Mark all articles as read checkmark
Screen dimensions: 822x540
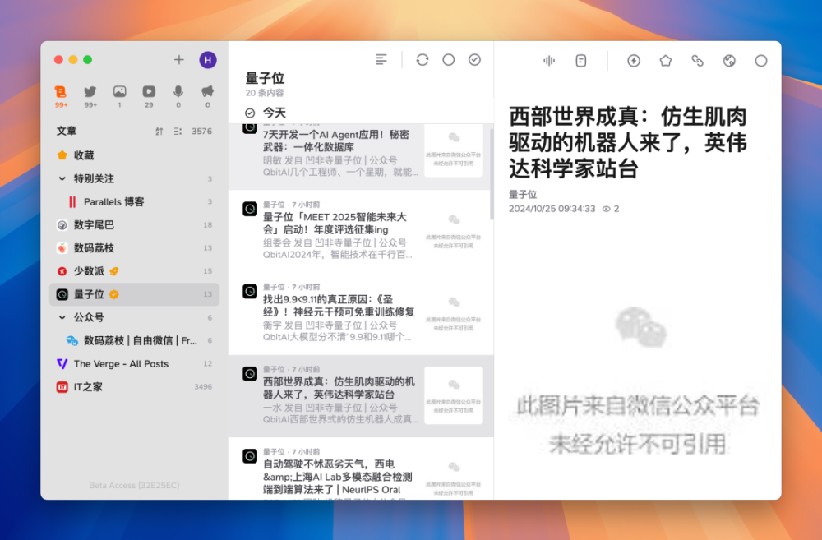coord(474,60)
